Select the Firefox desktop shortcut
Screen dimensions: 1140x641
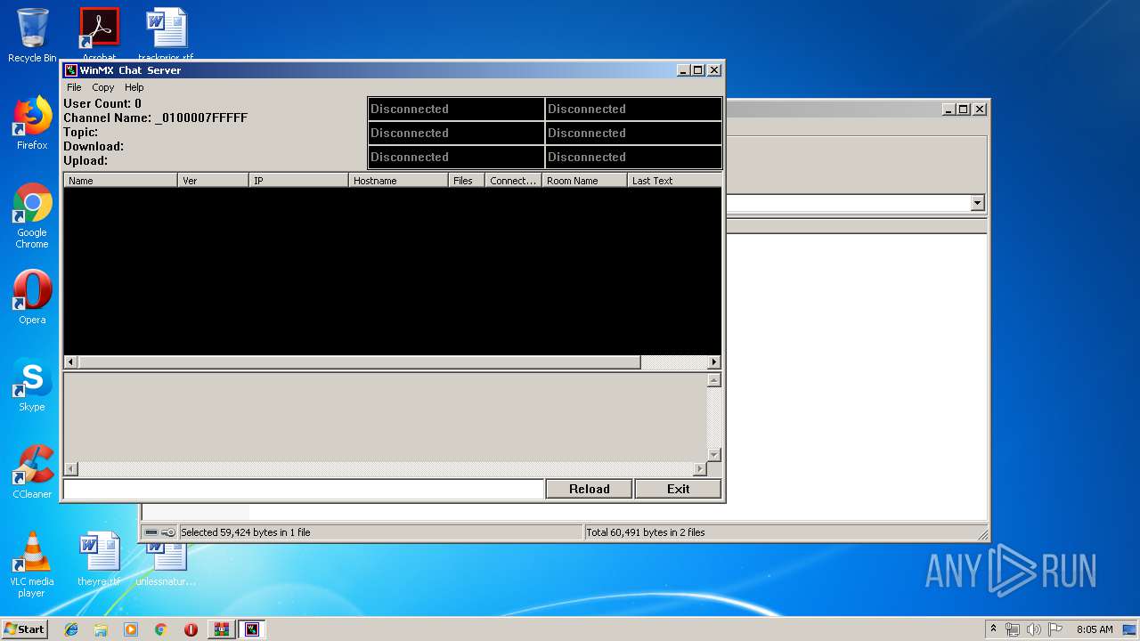click(x=32, y=124)
